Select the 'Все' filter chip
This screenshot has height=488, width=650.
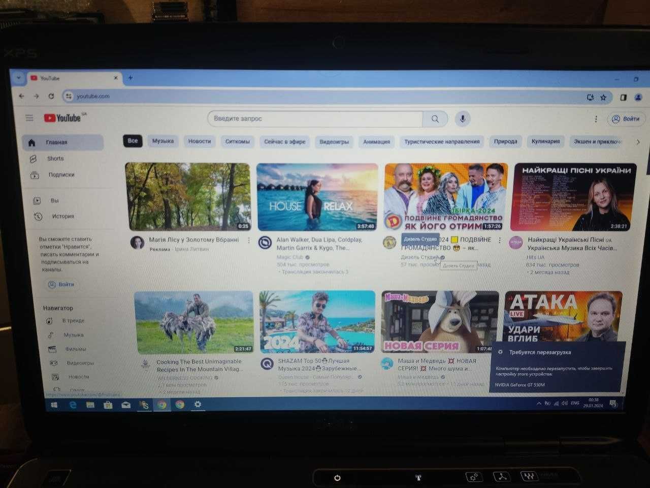(x=133, y=141)
